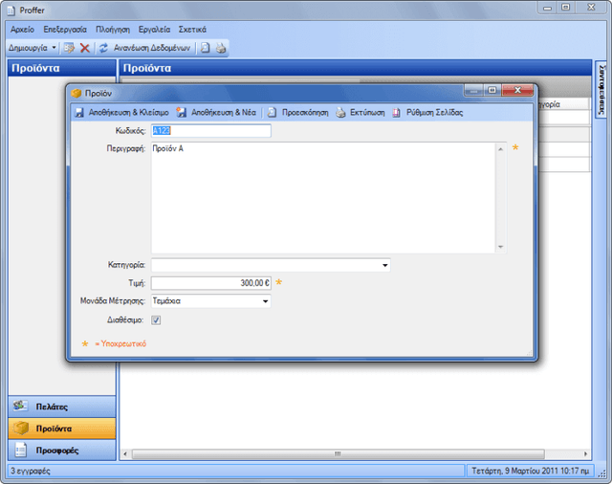This screenshot has height=484, width=612.
Task: Open the Αρχείο menu
Action: (22, 30)
